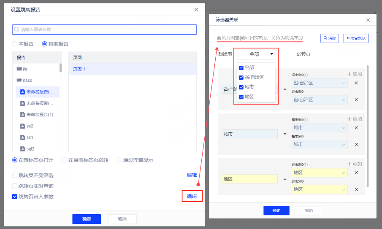The image size is (382, 229).
Task: Check the 跳转页不受筛选 checkbox
Action: pyautogui.click(x=15, y=175)
